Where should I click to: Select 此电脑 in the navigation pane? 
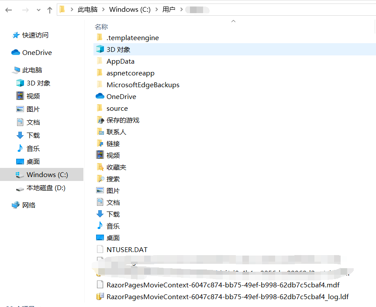[x=32, y=70]
